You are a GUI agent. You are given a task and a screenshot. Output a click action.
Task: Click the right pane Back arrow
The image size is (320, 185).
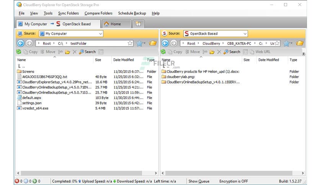[165, 43]
